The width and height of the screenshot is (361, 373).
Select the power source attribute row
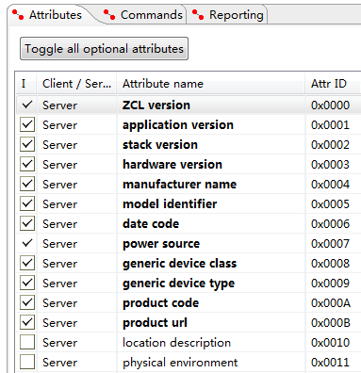[189, 243]
